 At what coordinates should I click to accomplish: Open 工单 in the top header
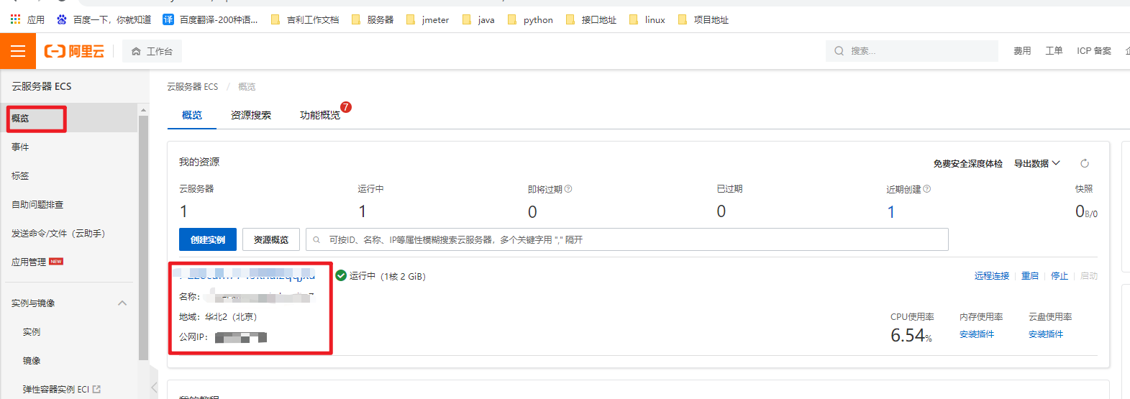(x=1054, y=51)
